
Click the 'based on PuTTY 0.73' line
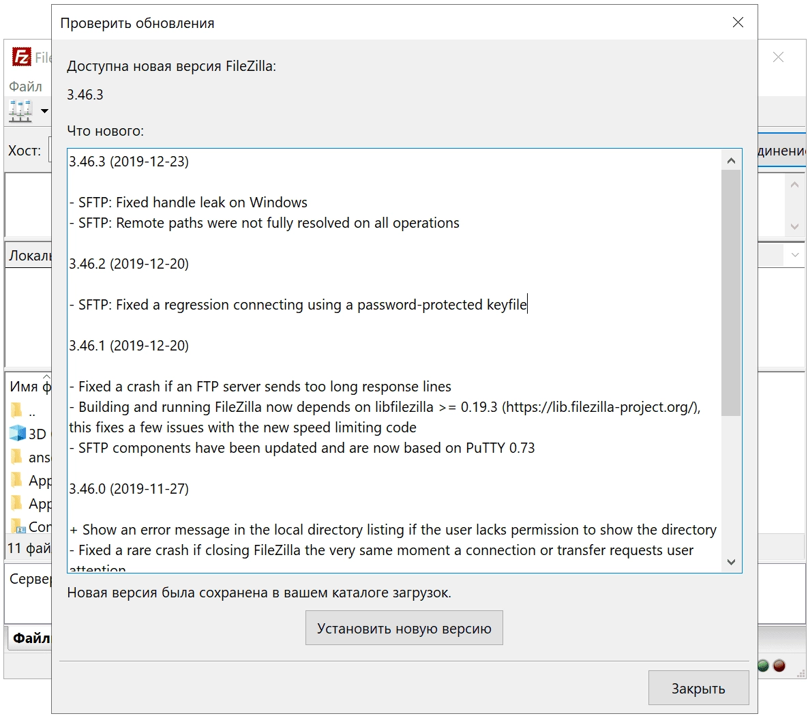point(302,448)
